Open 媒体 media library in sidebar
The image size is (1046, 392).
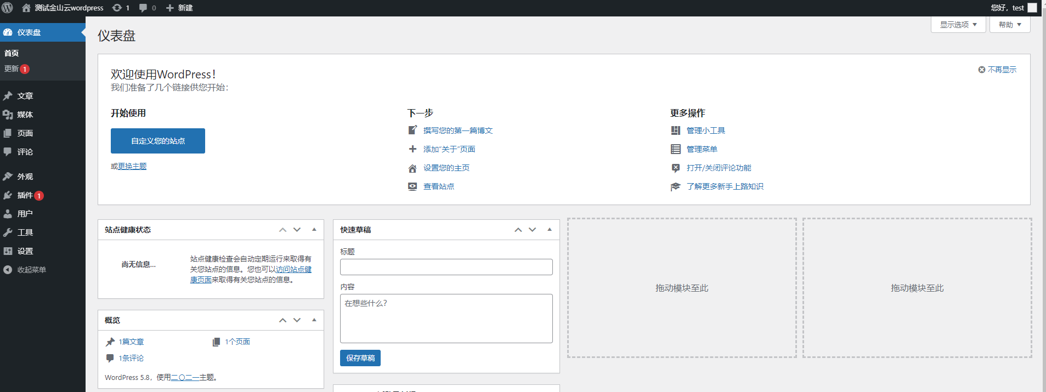(25, 115)
